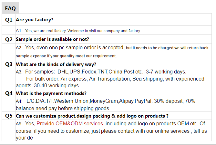Image resolution: width=216 pixels, height=145 pixels.
Task: Click the Q5 label cell
Action: pyautogui.click(x=9, y=116)
